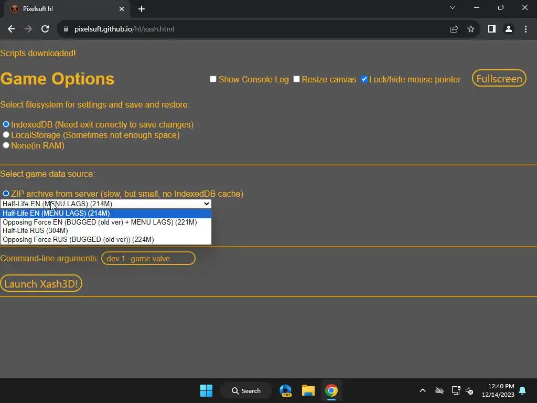Click the browser forward arrow
This screenshot has height=403, width=537.
(x=28, y=29)
